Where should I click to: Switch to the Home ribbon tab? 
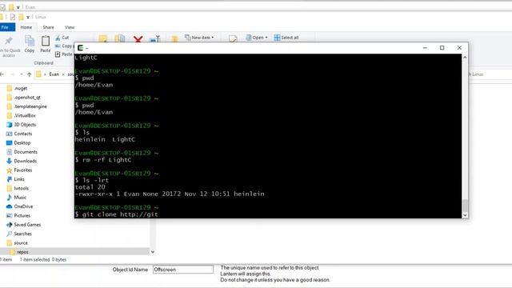pyautogui.click(x=26, y=27)
